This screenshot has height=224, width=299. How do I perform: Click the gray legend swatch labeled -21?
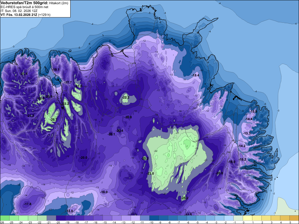(51, 218)
